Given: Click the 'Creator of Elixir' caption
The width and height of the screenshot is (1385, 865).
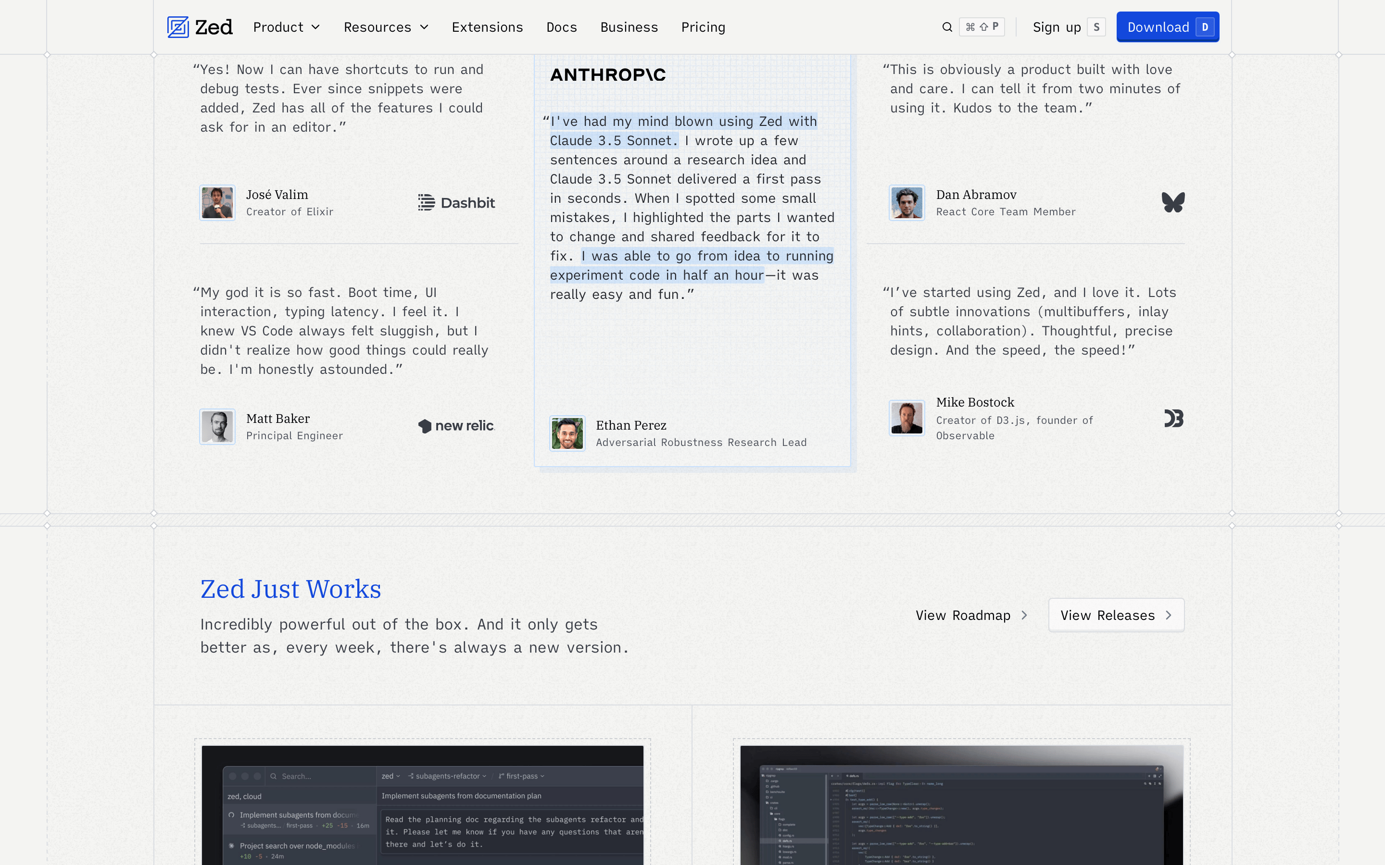Looking at the screenshot, I should click(x=290, y=211).
